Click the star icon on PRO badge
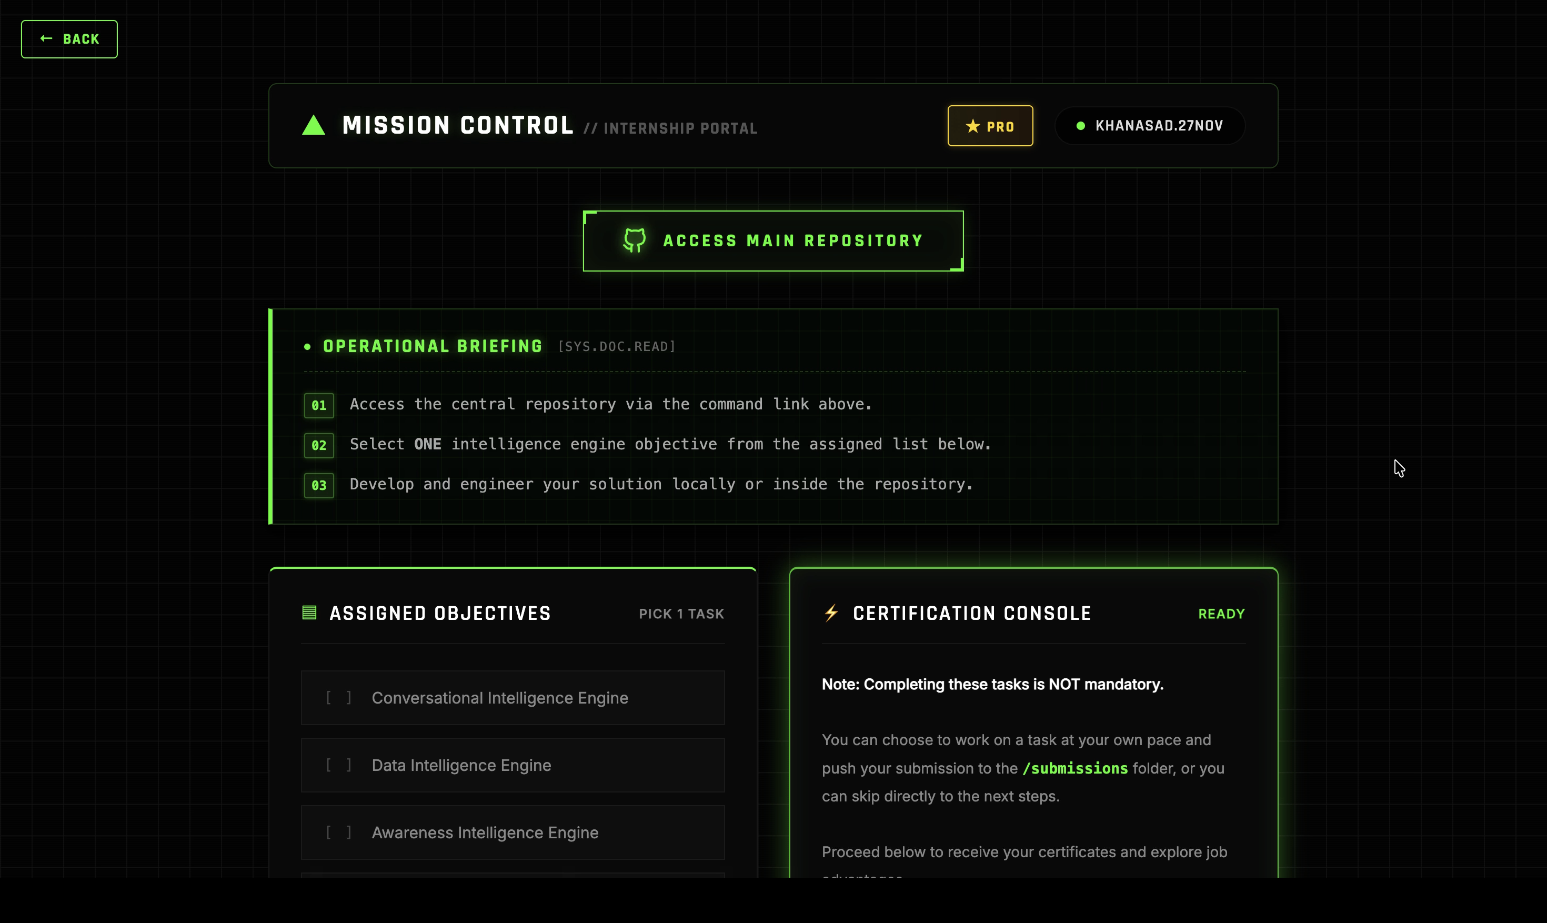 pyautogui.click(x=972, y=126)
